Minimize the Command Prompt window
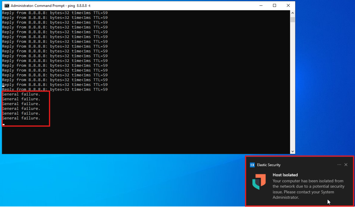This screenshot has height=207, width=355. tap(261, 6)
